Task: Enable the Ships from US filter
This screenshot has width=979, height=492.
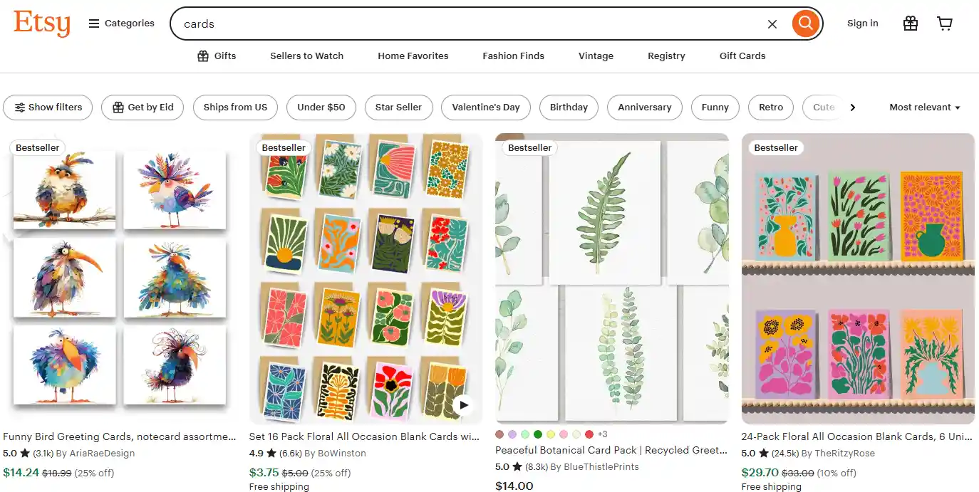Action: coord(235,108)
